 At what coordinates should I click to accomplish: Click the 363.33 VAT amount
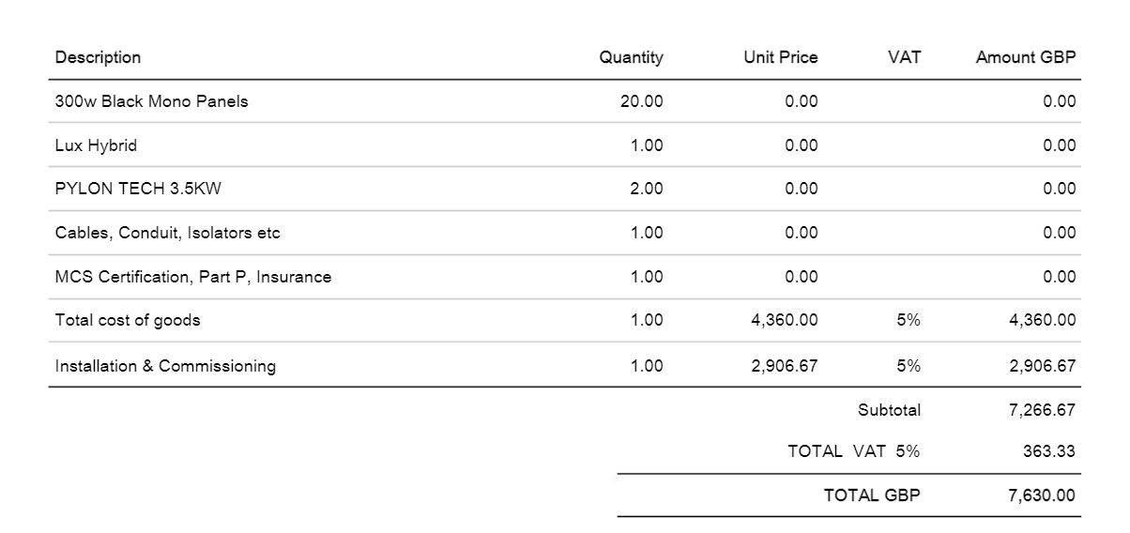[x=1049, y=451]
